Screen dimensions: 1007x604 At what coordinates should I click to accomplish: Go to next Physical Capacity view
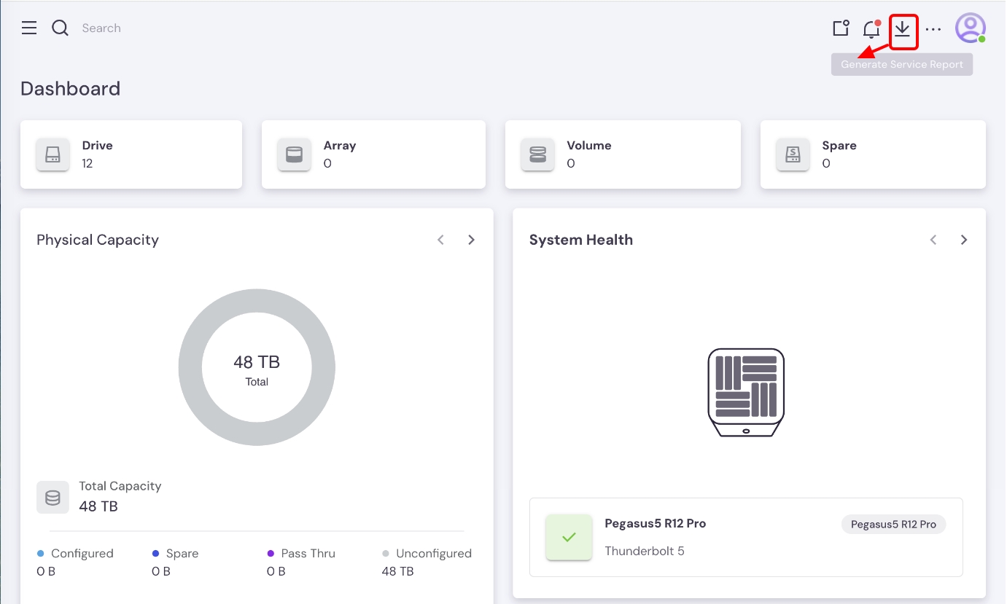(x=471, y=240)
